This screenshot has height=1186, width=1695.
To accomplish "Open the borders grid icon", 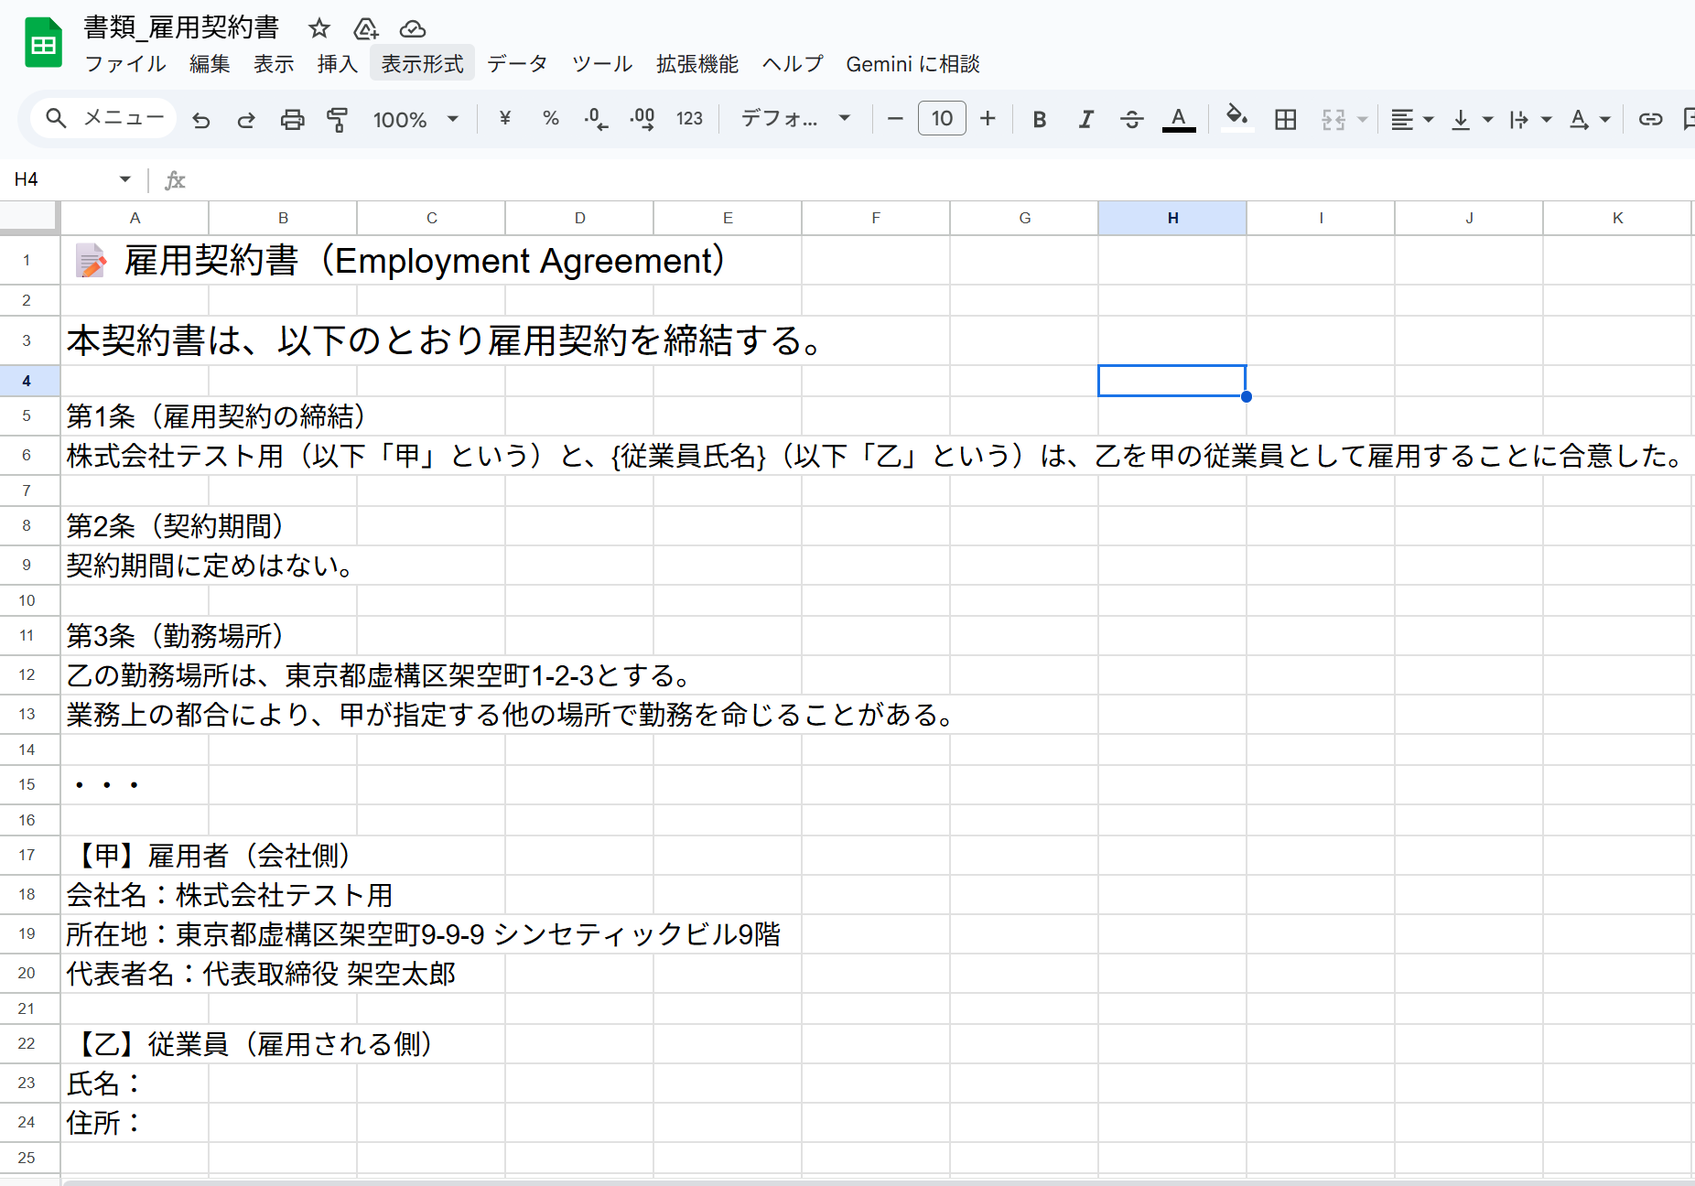I will pyautogui.click(x=1285, y=120).
